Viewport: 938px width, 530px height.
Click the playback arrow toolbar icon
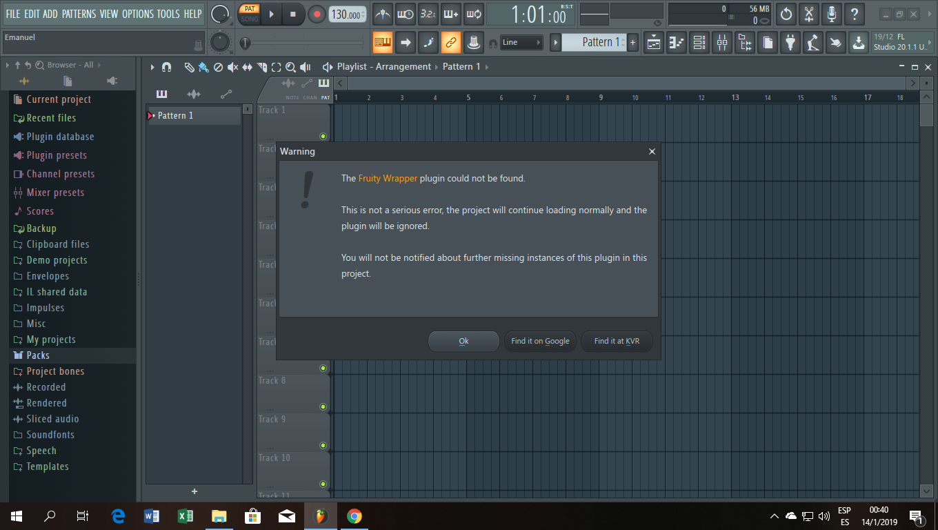pos(406,42)
